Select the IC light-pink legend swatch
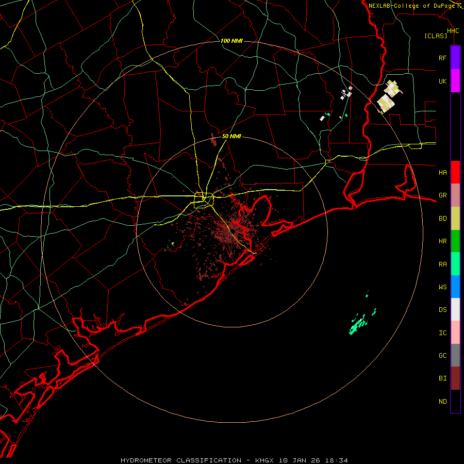The height and width of the screenshot is (464, 464). pyautogui.click(x=455, y=333)
